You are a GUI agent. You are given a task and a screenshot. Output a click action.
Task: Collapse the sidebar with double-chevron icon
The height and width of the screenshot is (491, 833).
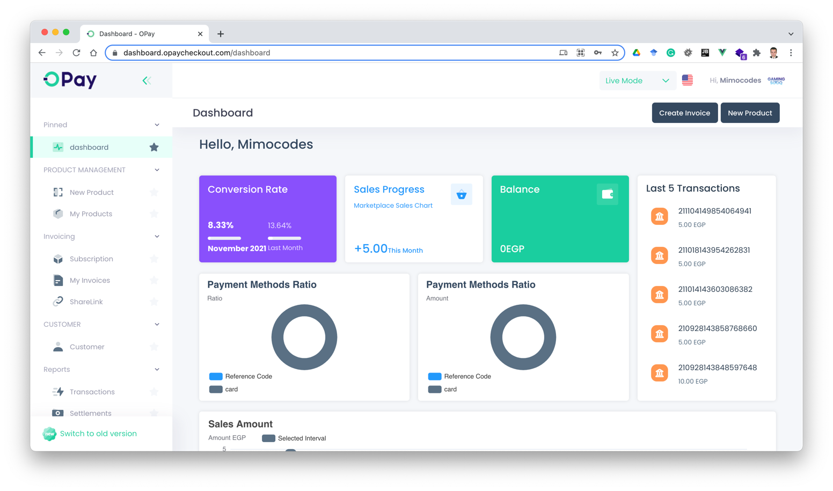[x=147, y=80]
